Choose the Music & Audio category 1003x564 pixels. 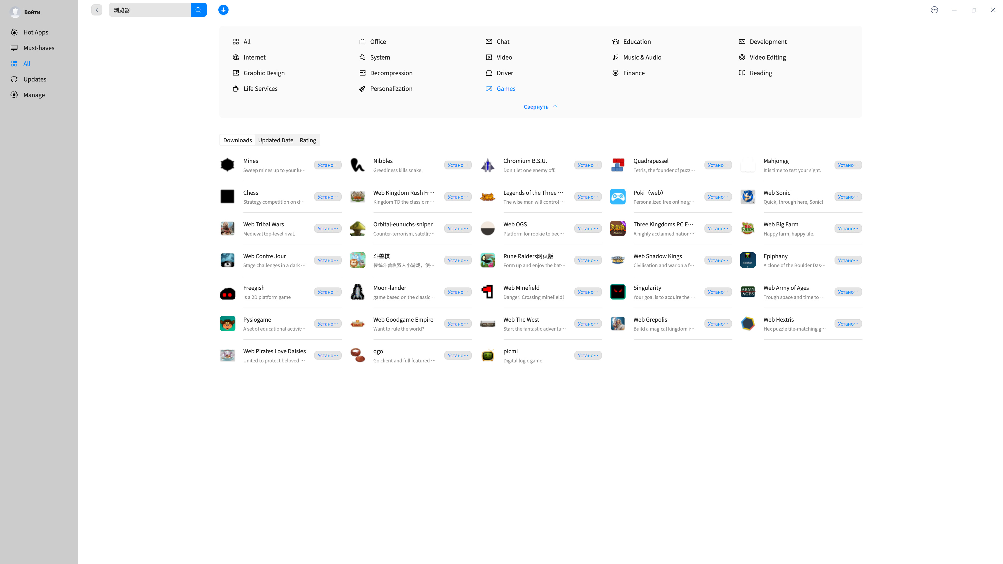pyautogui.click(x=642, y=57)
